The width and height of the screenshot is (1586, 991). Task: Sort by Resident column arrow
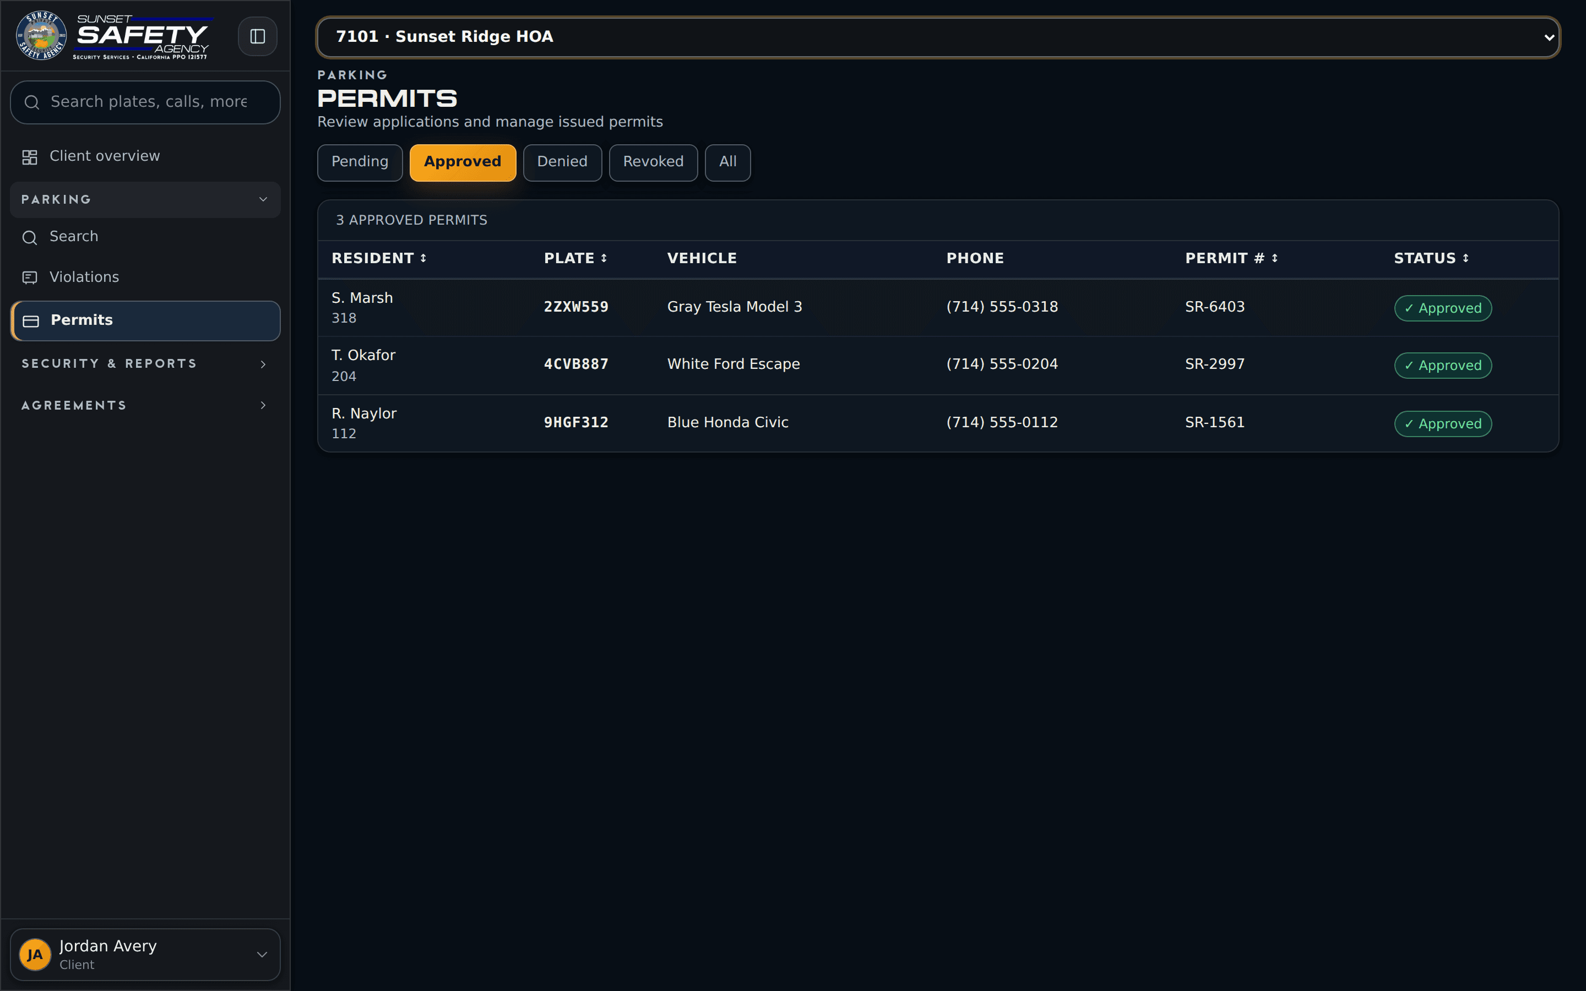click(x=423, y=258)
